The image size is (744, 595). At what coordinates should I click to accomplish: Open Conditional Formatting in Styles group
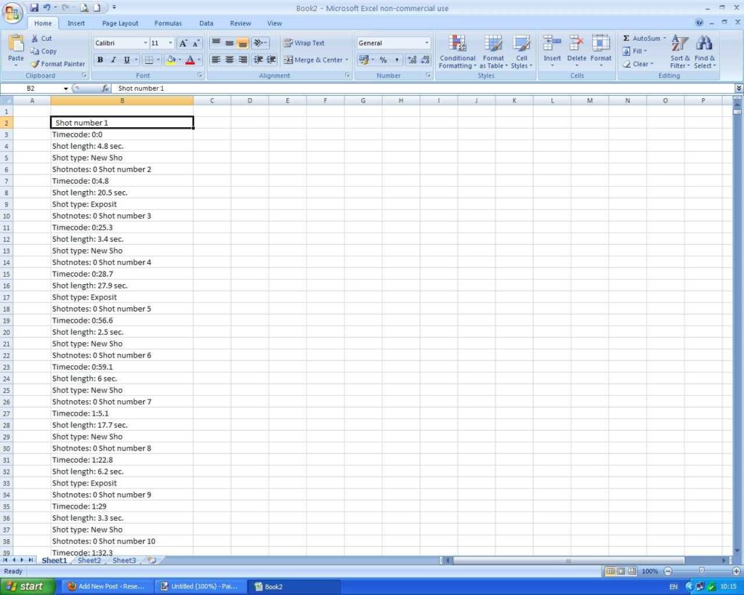458,52
